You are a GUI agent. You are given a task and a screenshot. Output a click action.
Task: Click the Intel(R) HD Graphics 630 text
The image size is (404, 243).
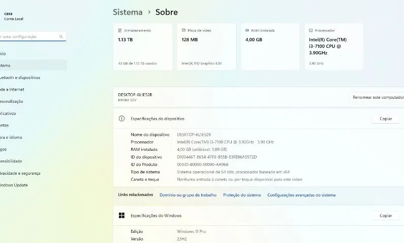point(201,63)
